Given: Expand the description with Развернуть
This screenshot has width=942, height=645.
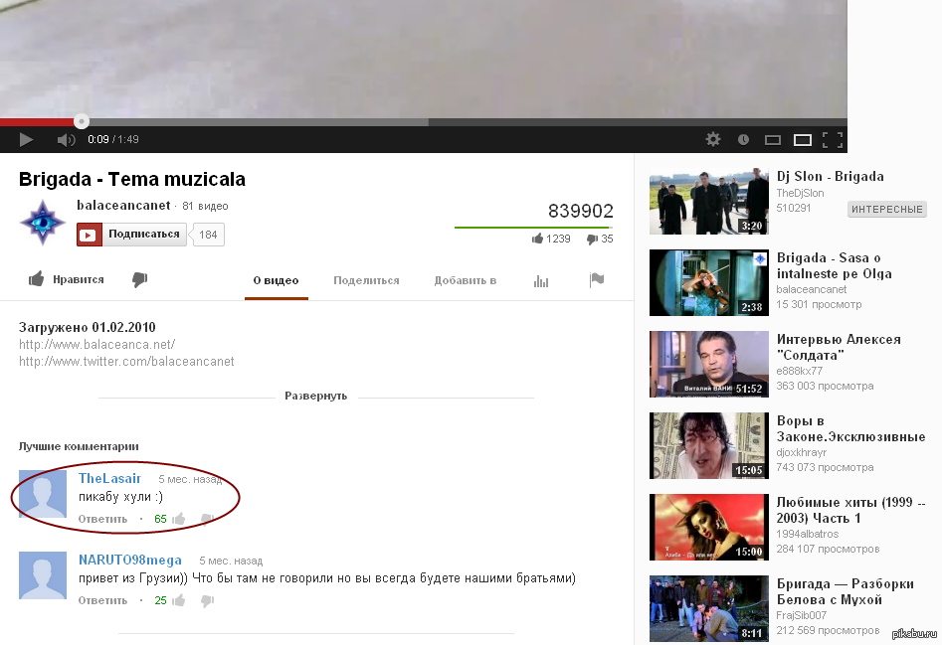Looking at the screenshot, I should point(315,396).
